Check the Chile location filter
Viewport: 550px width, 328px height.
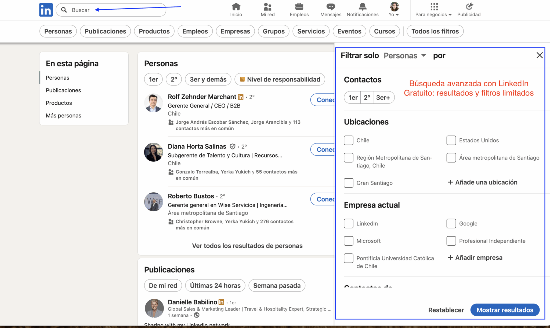[348, 140]
